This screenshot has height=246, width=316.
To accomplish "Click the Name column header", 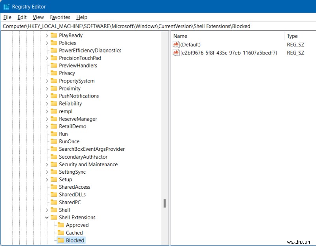I will point(180,36).
